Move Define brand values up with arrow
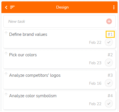The width and height of the screenshot is (119, 112). coord(6,33)
